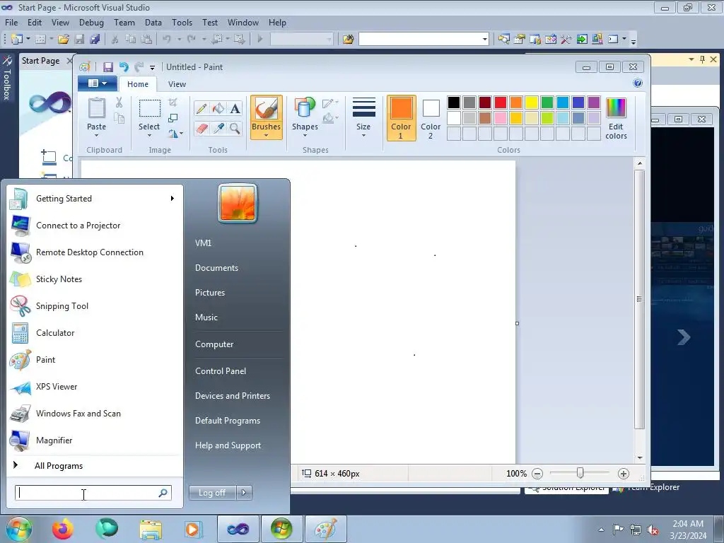Pick the Eraser tool in Paint
Viewport: 724px width, 543px height.
click(x=202, y=128)
